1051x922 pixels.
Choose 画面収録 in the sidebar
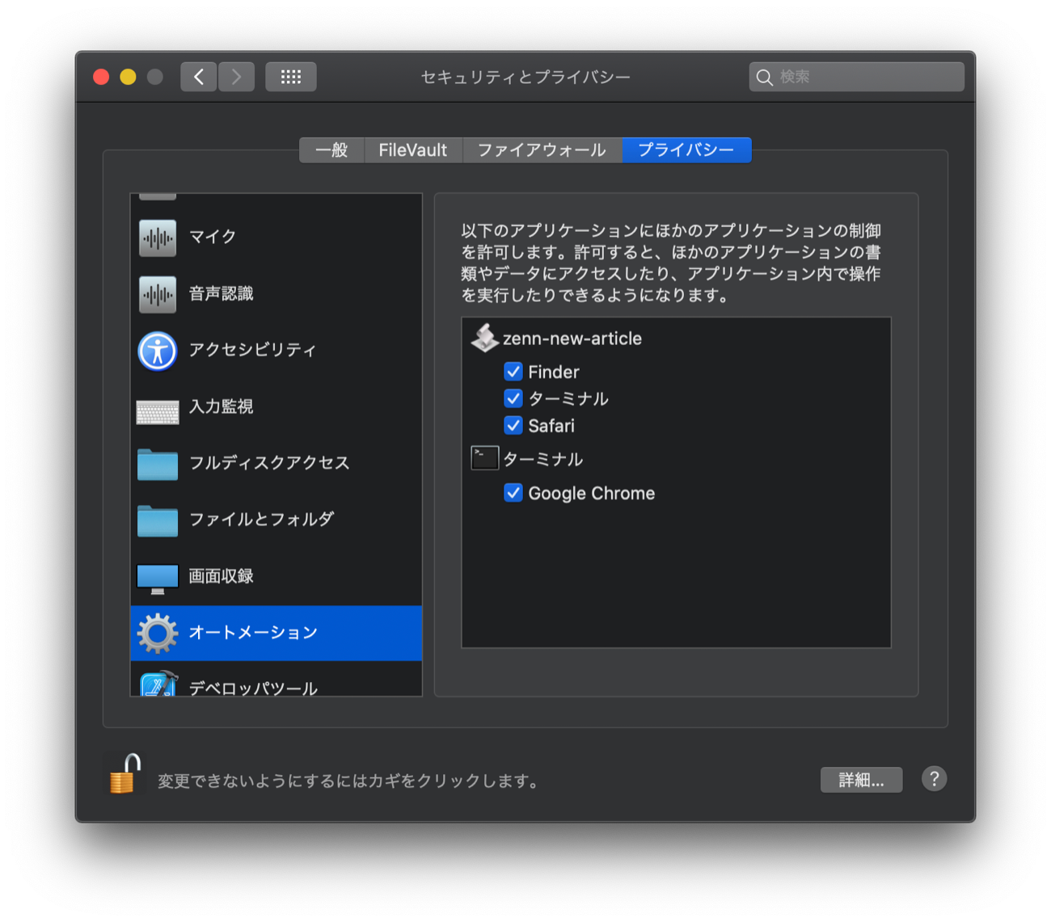point(276,577)
